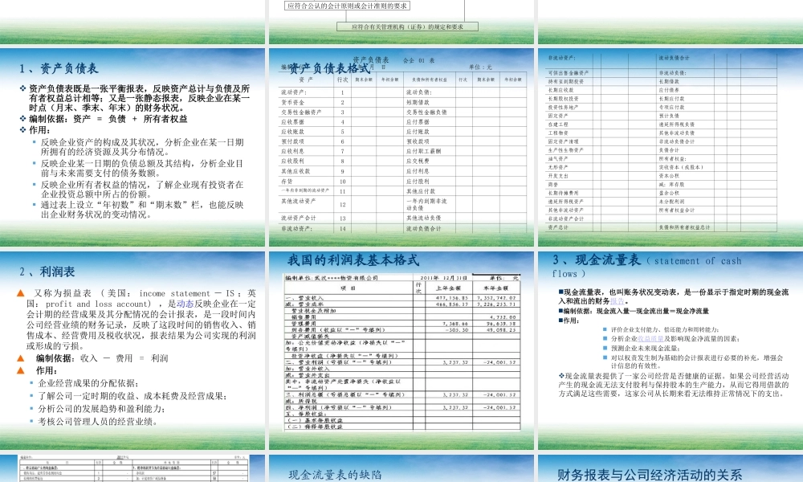The width and height of the screenshot is (803, 482).
Task: Click the diamond bullet before 资产负债表是一张平衡报表
Action: point(23,88)
